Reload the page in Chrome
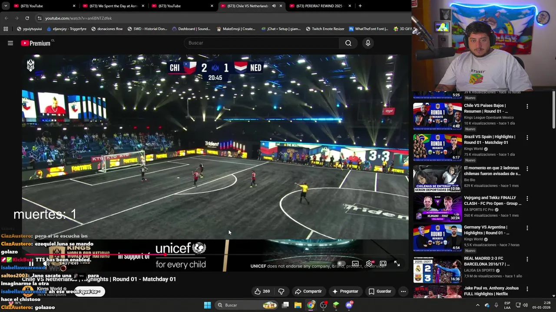 pos(27,18)
